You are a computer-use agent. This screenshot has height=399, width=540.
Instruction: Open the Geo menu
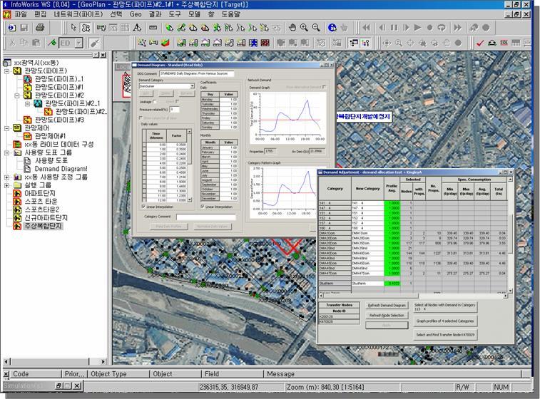(135, 14)
